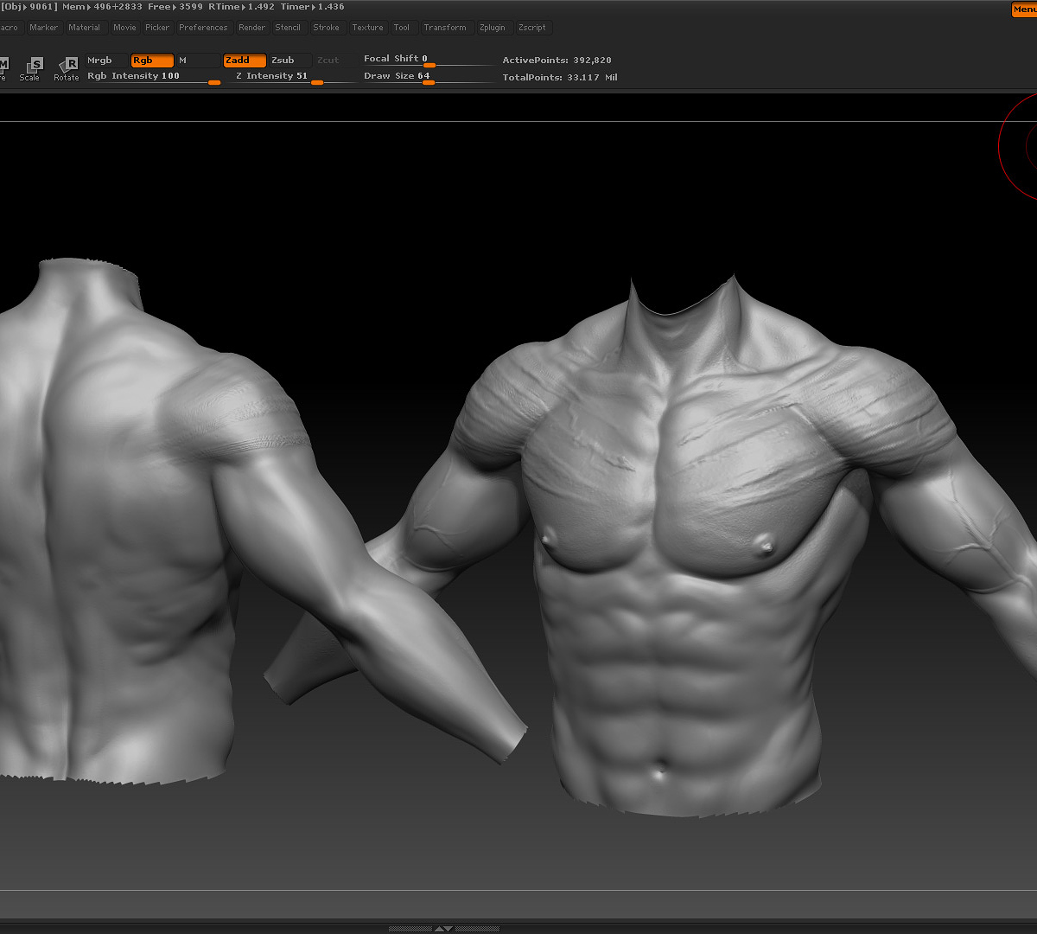Screen dimensions: 1037x934
Task: Toggle the Rgb color mode button
Action: pyautogui.click(x=152, y=61)
